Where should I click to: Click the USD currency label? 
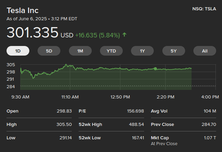tap(67, 35)
